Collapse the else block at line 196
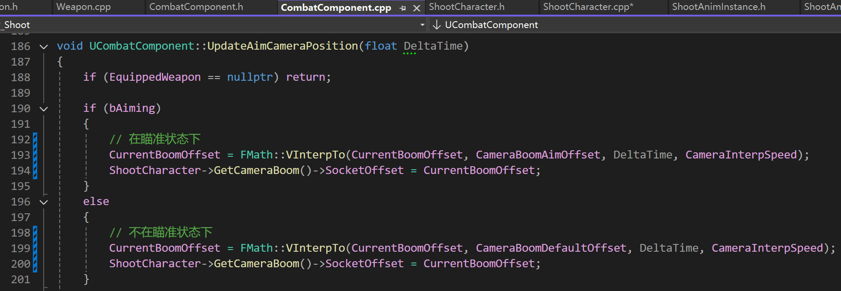 (44, 202)
